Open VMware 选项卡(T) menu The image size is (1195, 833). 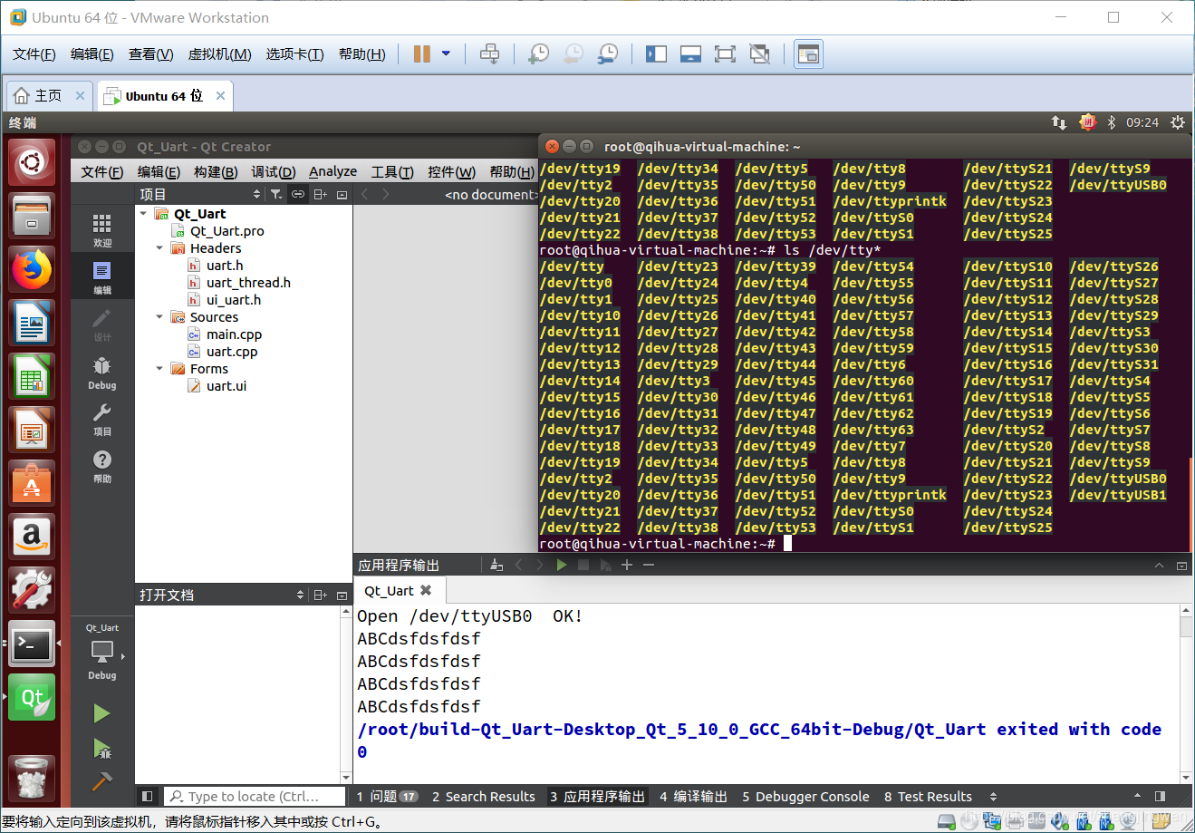[294, 54]
